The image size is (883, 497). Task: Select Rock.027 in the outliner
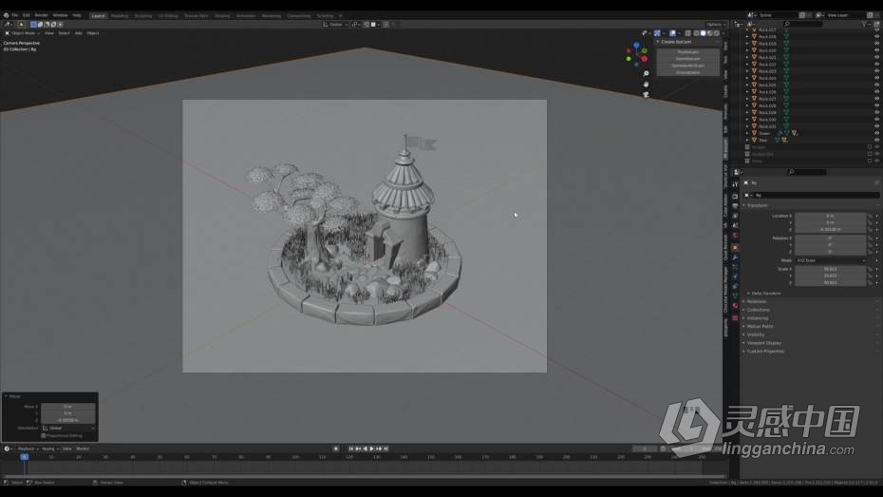pos(767,99)
